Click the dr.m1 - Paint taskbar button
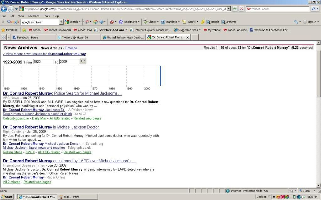 pos(78,197)
